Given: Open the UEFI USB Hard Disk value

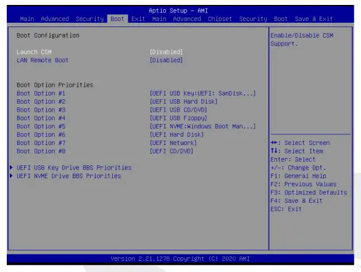Looking at the screenshot, I should pyautogui.click(x=183, y=102).
